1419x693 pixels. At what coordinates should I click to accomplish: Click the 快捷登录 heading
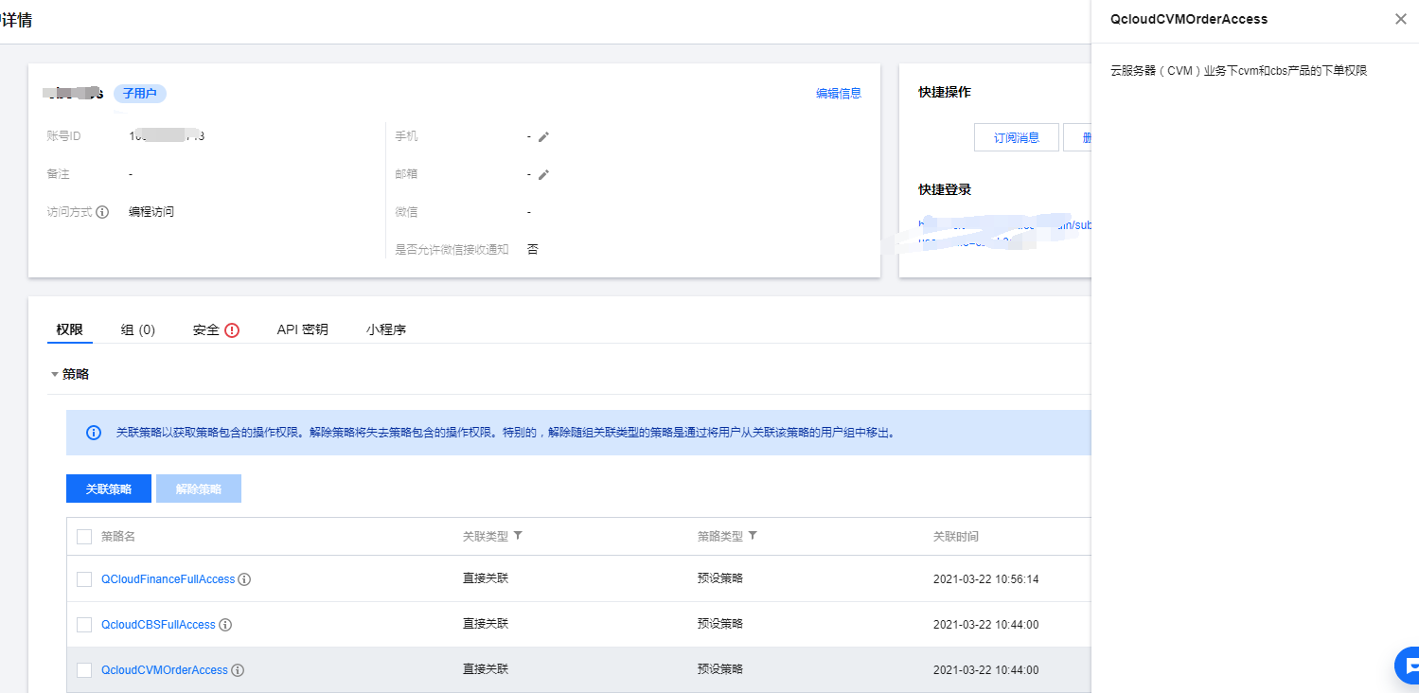click(945, 189)
